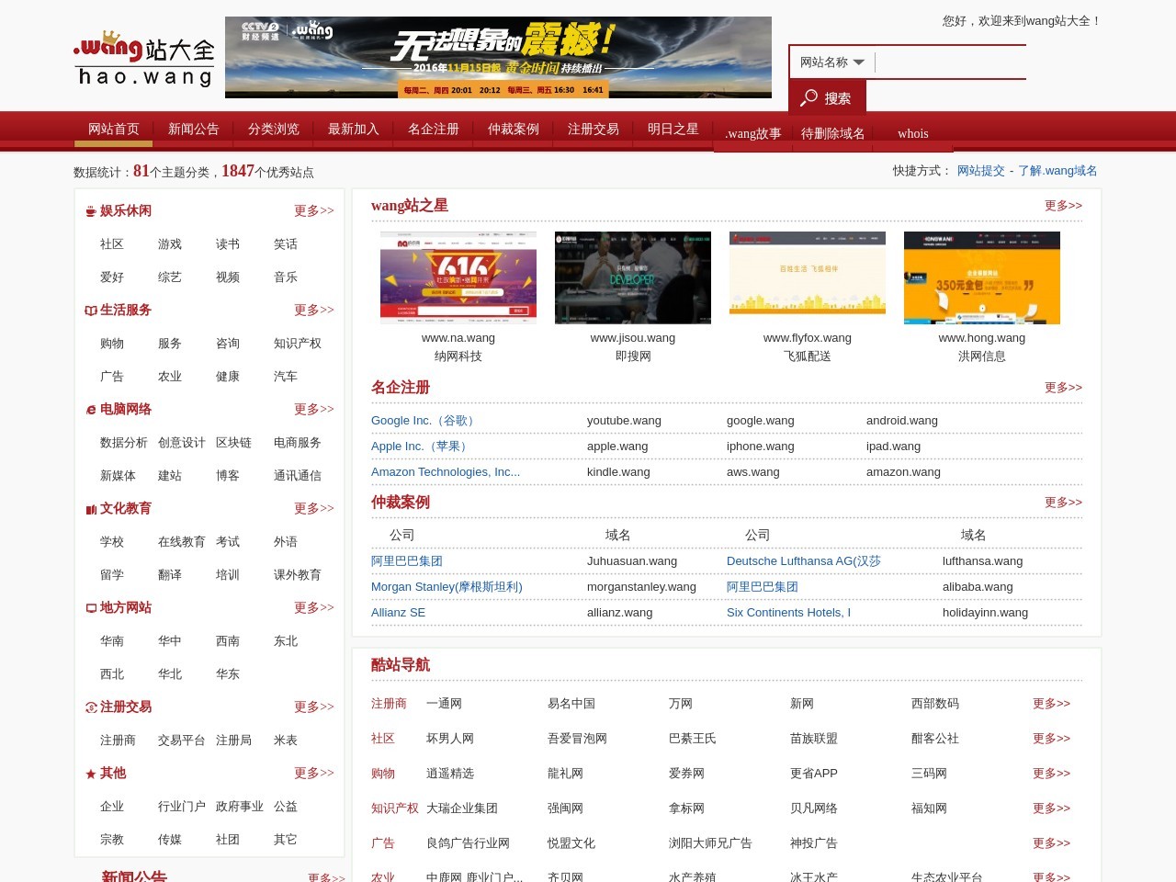Open the 网站名称 dropdown
This screenshot has width=1176, height=882.
831,62
